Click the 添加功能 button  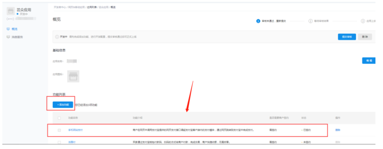(x=63, y=105)
